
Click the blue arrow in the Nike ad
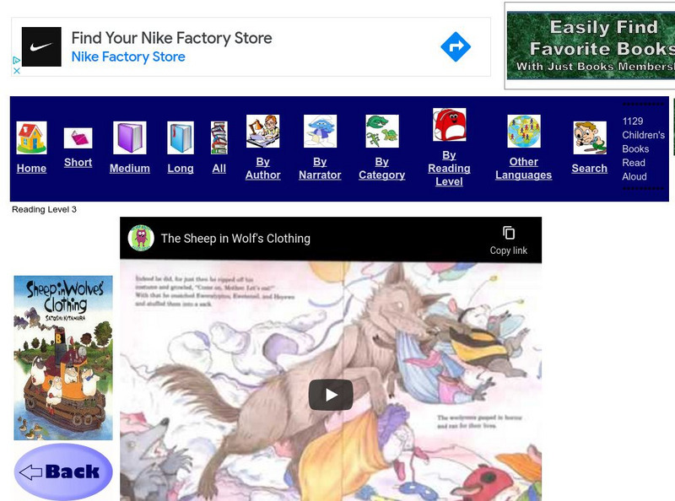click(x=454, y=48)
